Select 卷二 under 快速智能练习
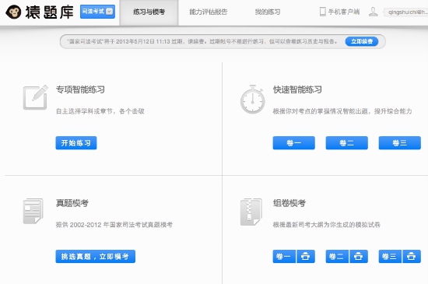 (x=346, y=143)
